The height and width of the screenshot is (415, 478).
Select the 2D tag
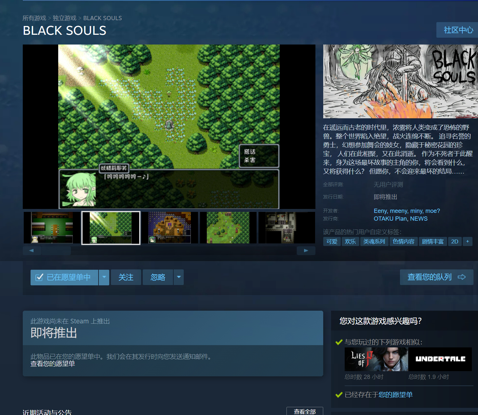tap(455, 241)
